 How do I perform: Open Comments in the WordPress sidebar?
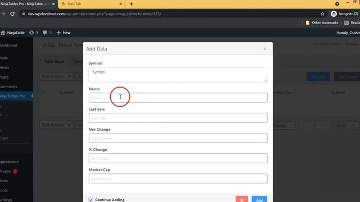(x=8, y=86)
